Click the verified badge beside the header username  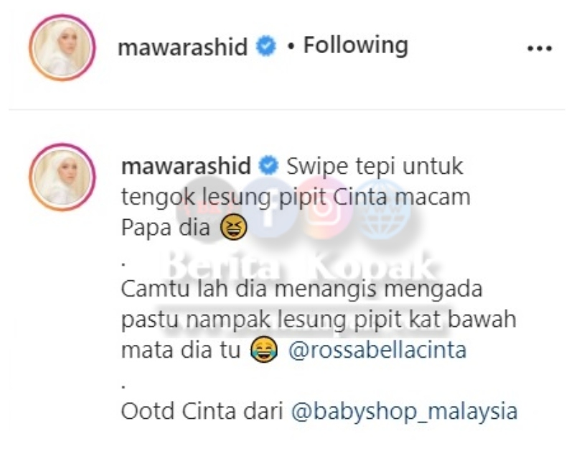point(265,46)
